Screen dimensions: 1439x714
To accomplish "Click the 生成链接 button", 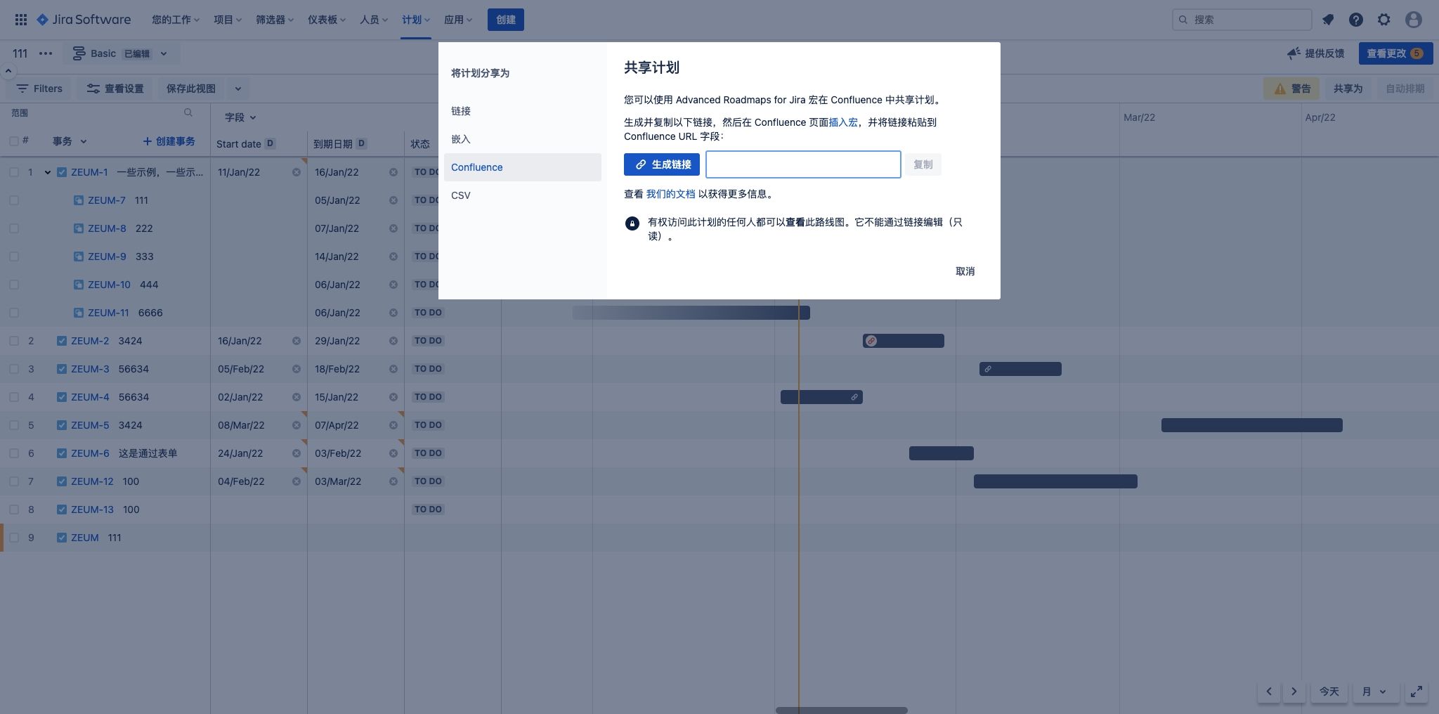I will [x=662, y=164].
